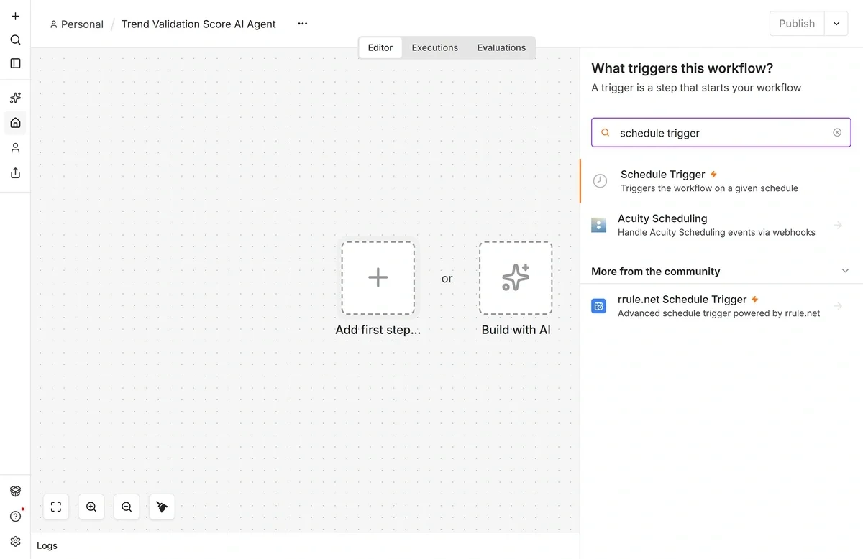Open the person icon in the sidebar
Screen dimensions: 863x559
coord(15,148)
